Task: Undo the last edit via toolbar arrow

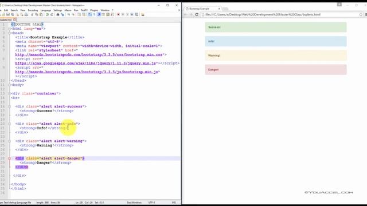Action: pyautogui.click(x=47, y=14)
